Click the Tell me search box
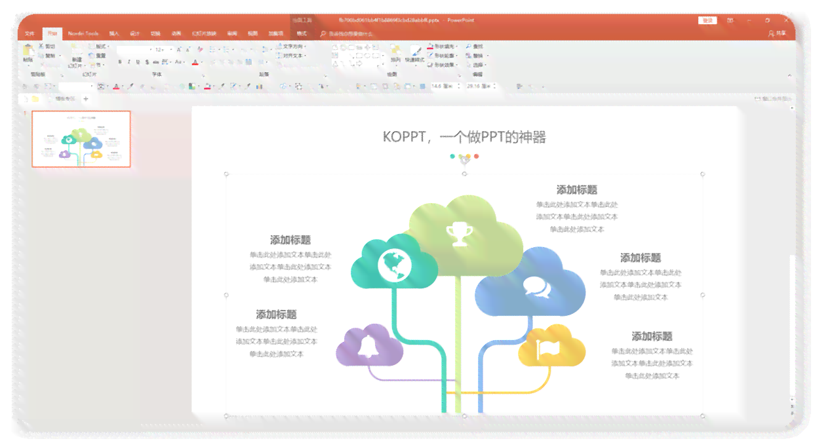813x441 pixels. coord(347,33)
